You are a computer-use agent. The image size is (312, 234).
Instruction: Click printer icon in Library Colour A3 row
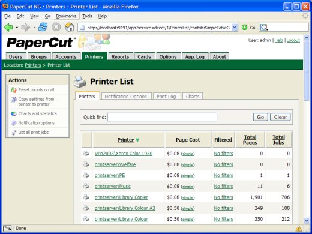[86, 208]
